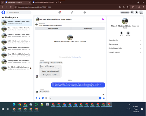Choose a sticker icon

43,98
